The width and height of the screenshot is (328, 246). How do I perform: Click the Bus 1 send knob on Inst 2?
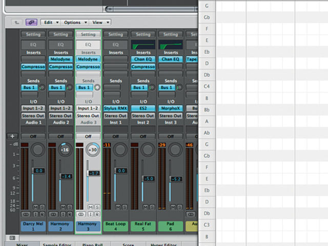coord(152,87)
